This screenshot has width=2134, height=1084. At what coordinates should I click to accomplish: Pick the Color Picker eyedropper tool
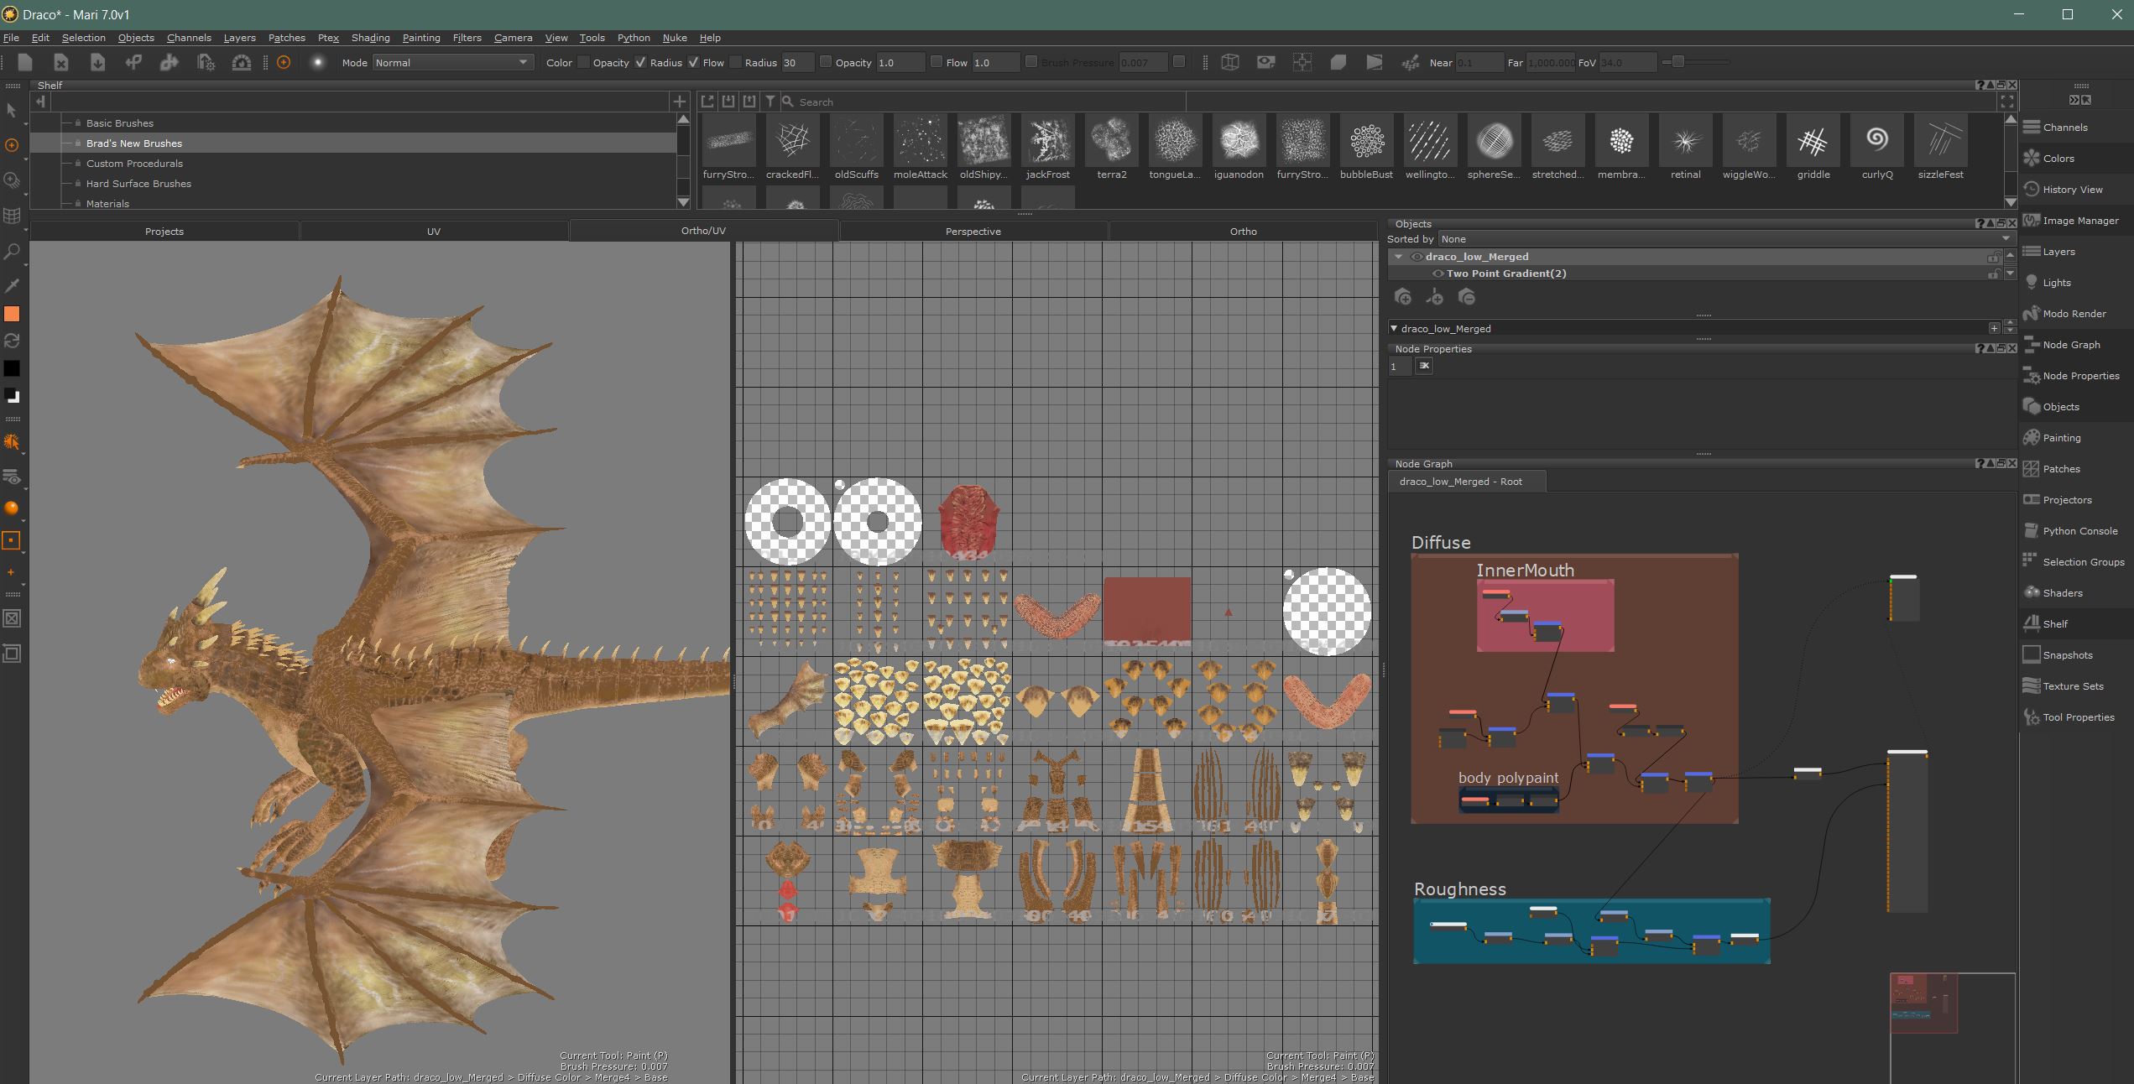click(12, 286)
